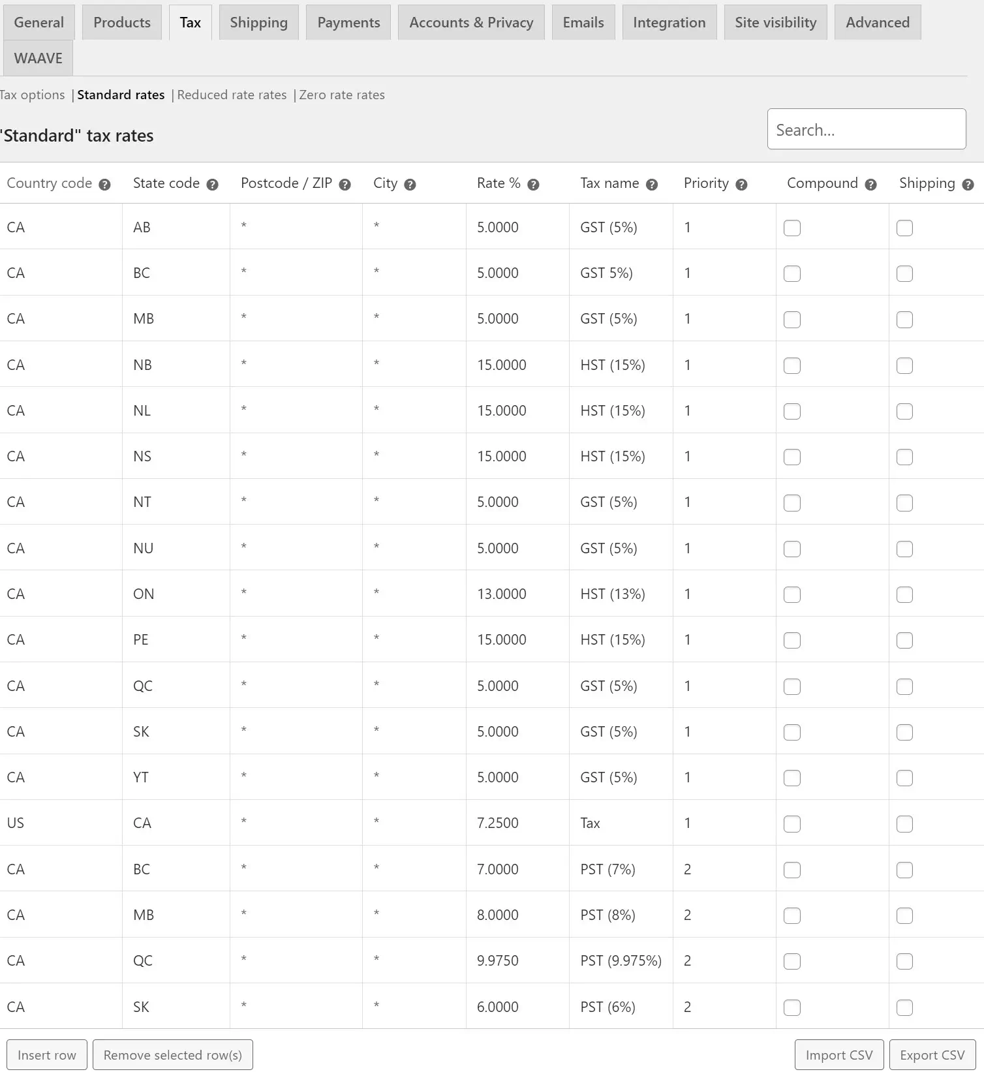Focus the tax rates Search field
The height and width of the screenshot is (1072, 984).
(x=866, y=129)
